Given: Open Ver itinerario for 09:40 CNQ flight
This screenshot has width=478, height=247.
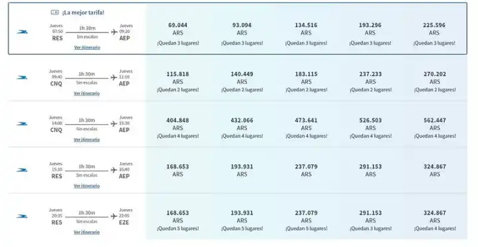Looking at the screenshot, I should click(x=86, y=94).
